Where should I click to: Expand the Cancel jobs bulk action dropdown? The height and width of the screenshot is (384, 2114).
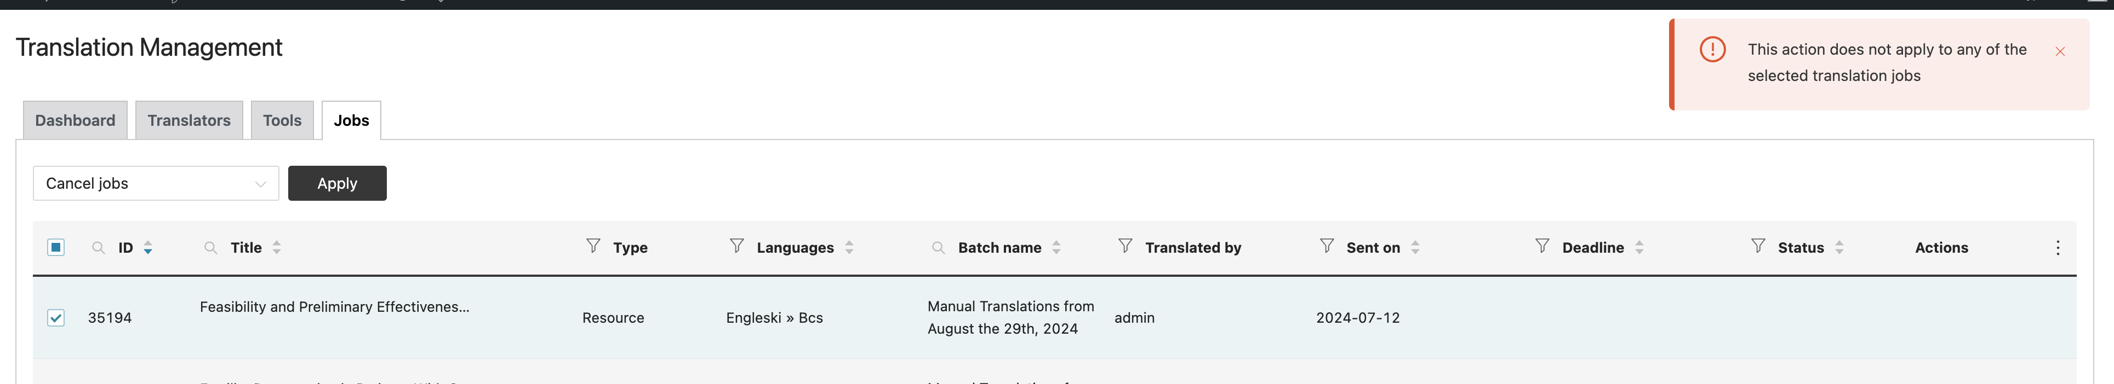click(156, 183)
